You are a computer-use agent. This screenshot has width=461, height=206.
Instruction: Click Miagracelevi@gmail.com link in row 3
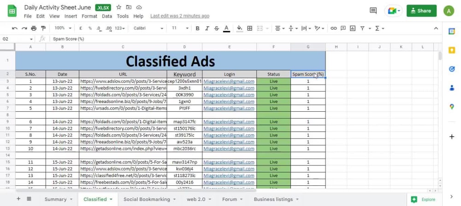point(229,81)
